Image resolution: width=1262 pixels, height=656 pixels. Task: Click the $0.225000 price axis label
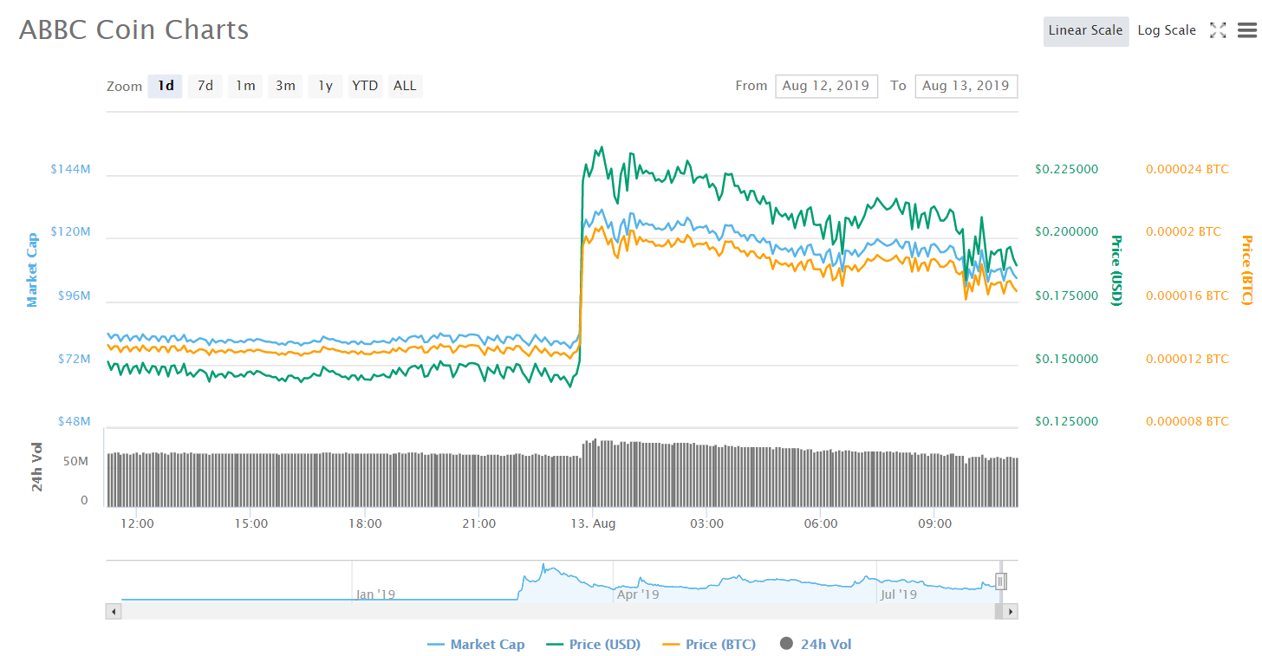point(1066,169)
